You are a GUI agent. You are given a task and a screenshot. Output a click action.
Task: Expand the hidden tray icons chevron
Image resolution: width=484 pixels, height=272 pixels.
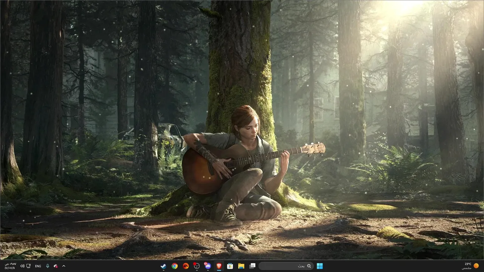64,266
